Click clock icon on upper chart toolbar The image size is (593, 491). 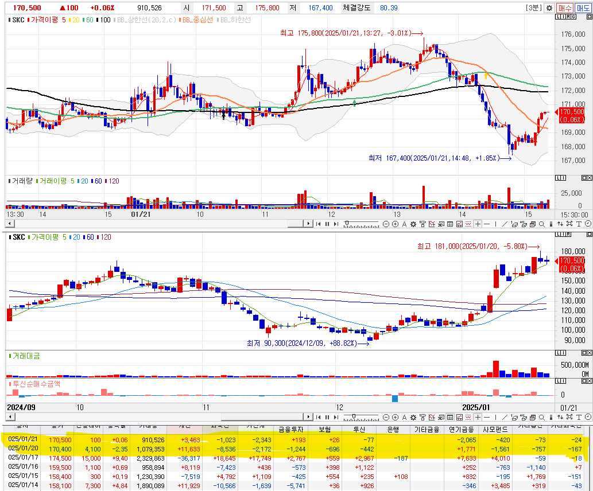click(588, 224)
